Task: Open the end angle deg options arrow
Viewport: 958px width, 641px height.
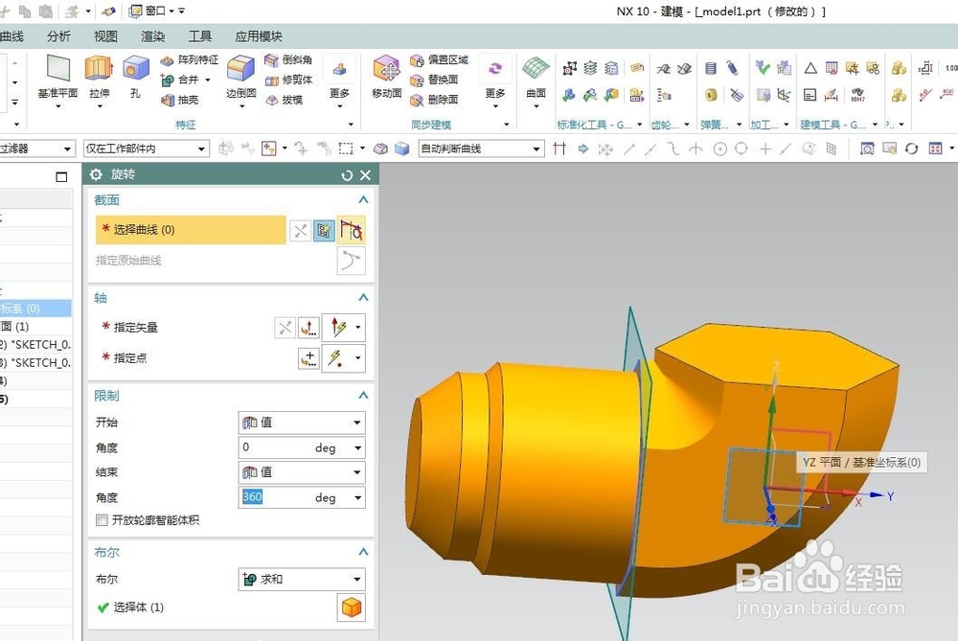Action: click(x=357, y=497)
